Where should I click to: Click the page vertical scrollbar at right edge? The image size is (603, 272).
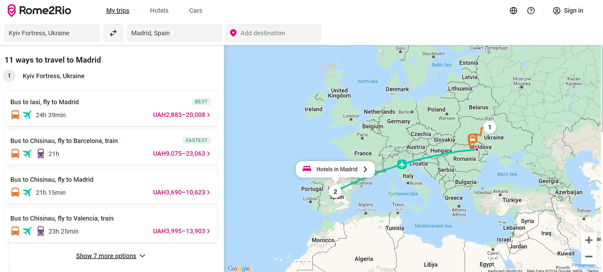(602, 89)
